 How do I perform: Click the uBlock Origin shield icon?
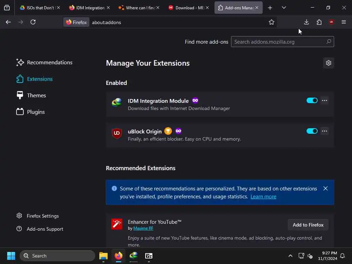click(x=117, y=133)
